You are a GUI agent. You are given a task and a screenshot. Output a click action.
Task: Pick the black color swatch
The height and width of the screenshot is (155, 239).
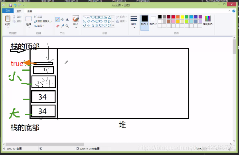click(x=160, y=17)
